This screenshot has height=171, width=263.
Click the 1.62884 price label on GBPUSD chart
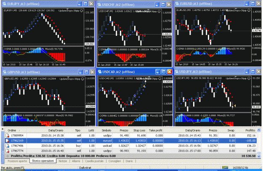[90, 107]
